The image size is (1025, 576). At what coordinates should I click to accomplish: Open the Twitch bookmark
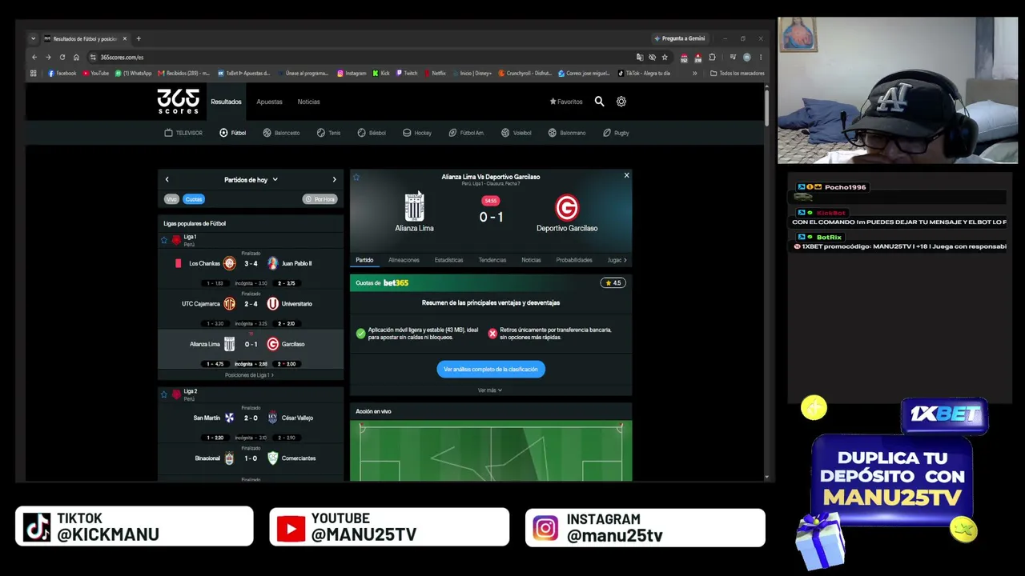pyautogui.click(x=406, y=74)
